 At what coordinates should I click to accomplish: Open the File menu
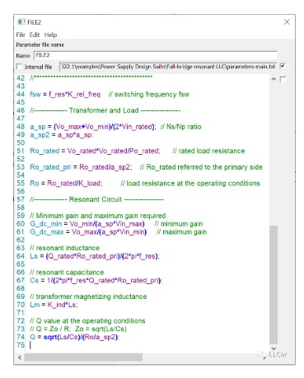click(x=21, y=35)
